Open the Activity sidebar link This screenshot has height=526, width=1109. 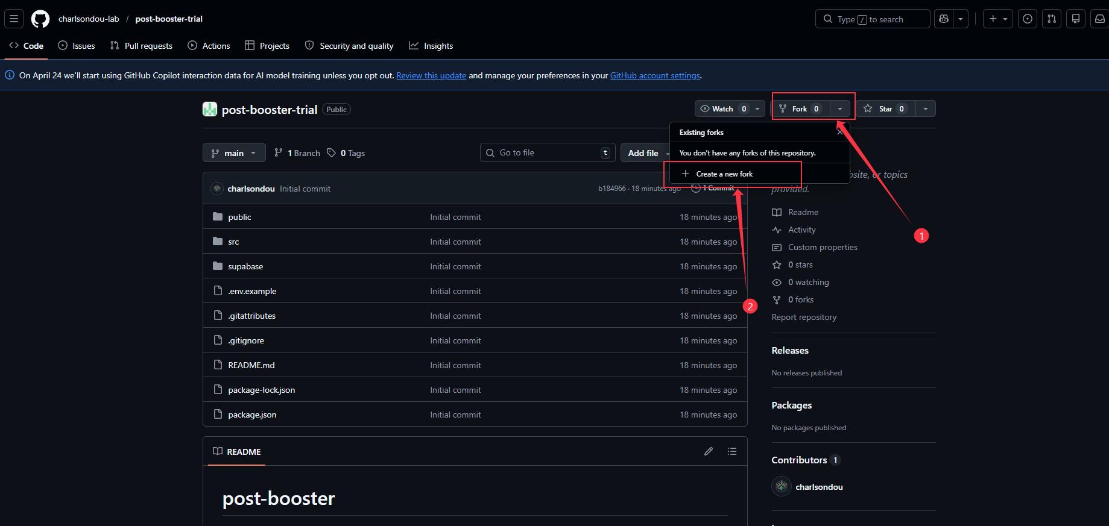[x=801, y=230]
